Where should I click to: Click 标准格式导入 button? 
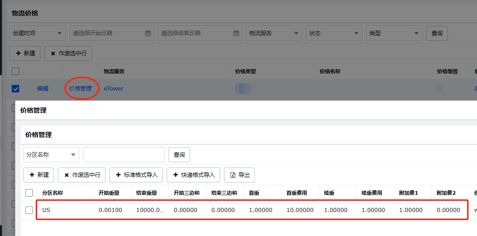[x=136, y=175]
